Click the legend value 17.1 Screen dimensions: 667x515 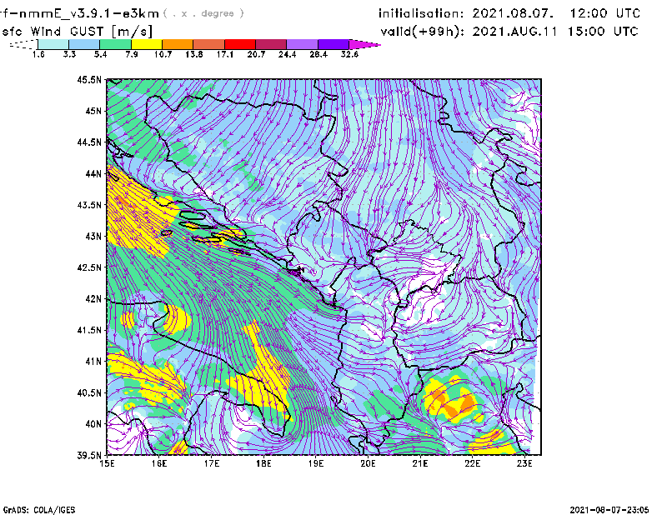click(225, 54)
